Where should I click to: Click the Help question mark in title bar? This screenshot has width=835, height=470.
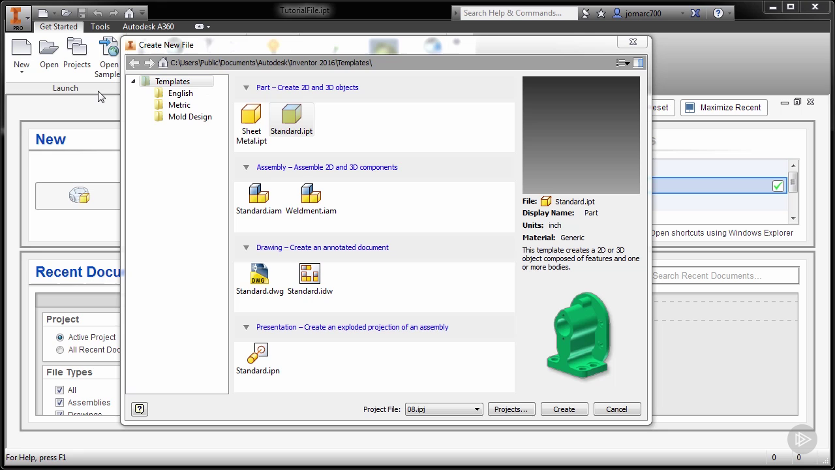point(718,13)
